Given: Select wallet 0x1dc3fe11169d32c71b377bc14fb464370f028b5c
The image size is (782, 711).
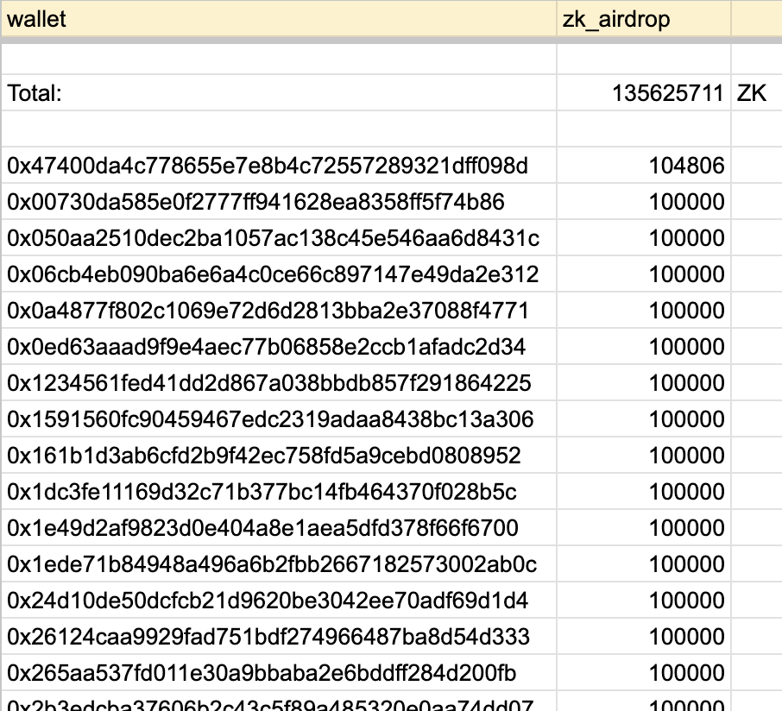Looking at the screenshot, I should pyautogui.click(x=279, y=492).
